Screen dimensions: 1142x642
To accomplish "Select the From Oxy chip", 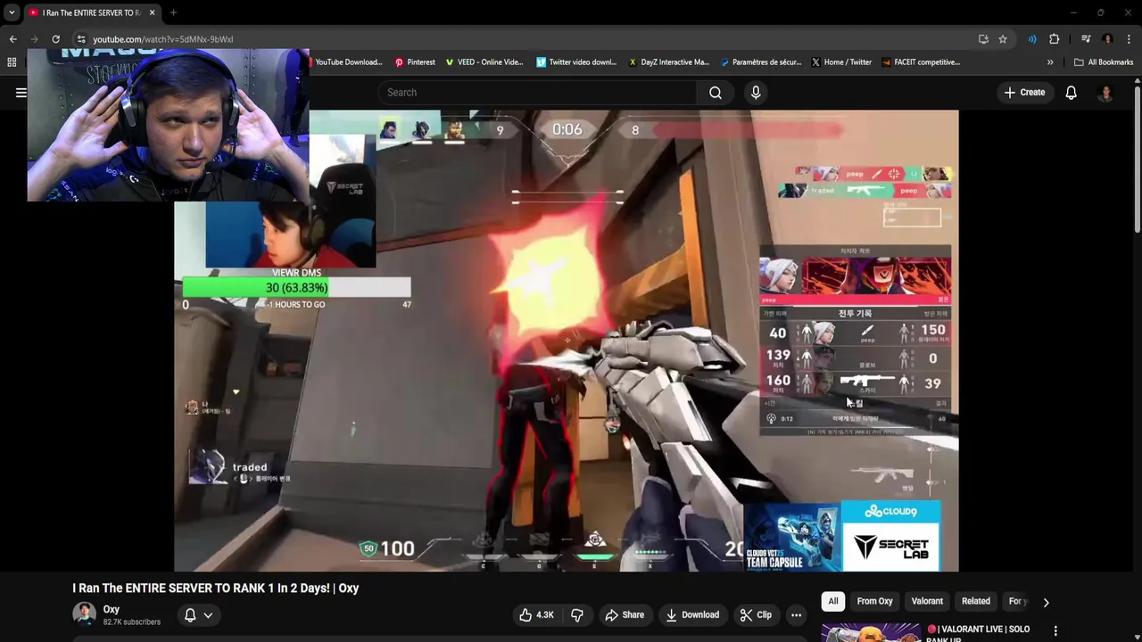I will (874, 602).
